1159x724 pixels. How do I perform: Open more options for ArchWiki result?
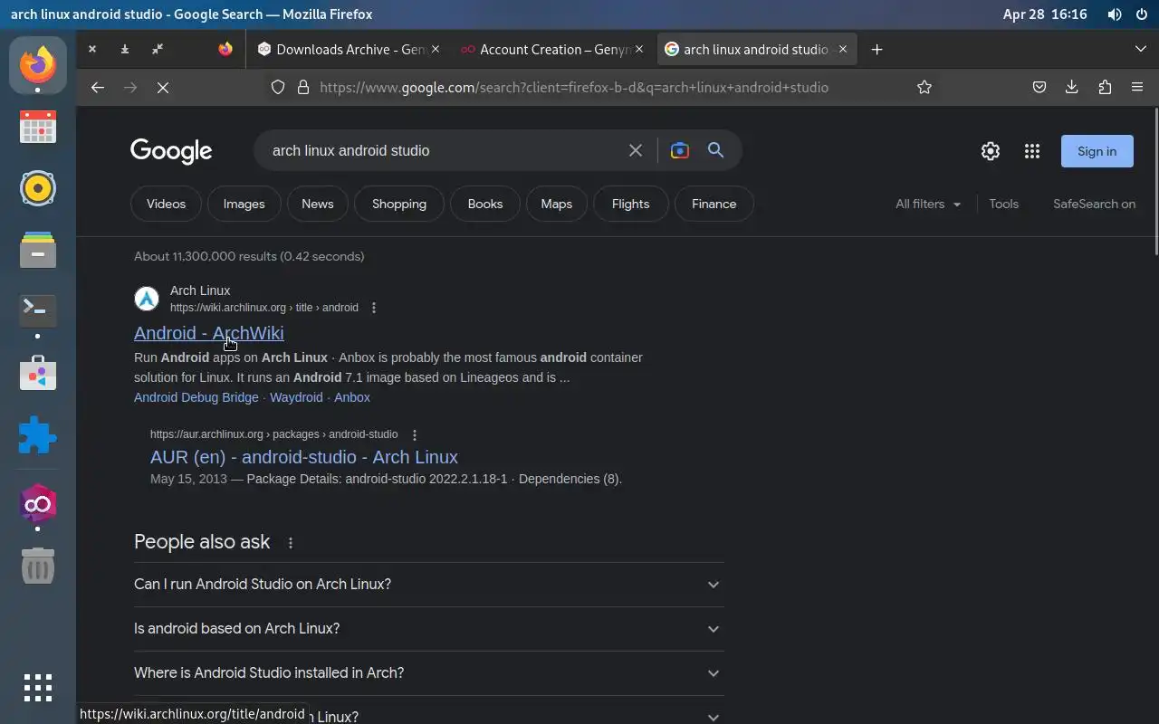[374, 308]
